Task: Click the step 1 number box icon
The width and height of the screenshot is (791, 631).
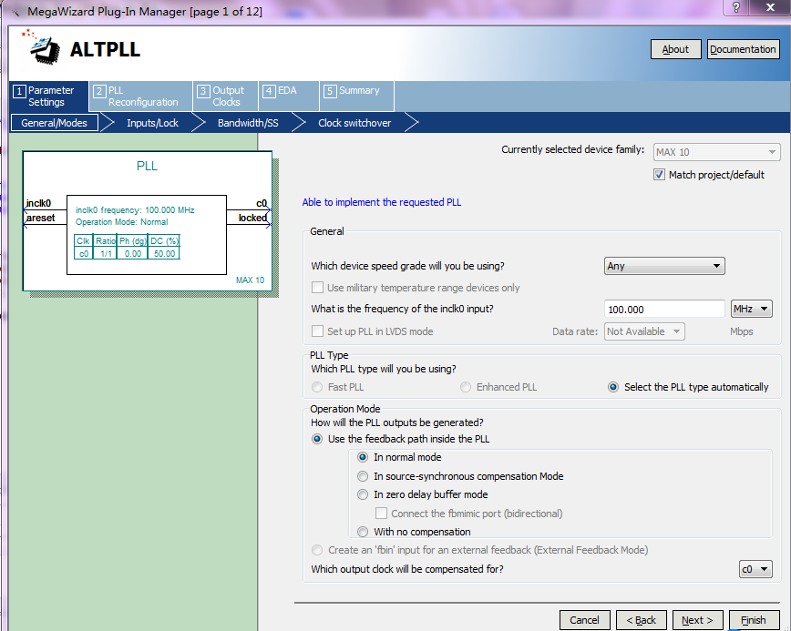Action: point(19,91)
